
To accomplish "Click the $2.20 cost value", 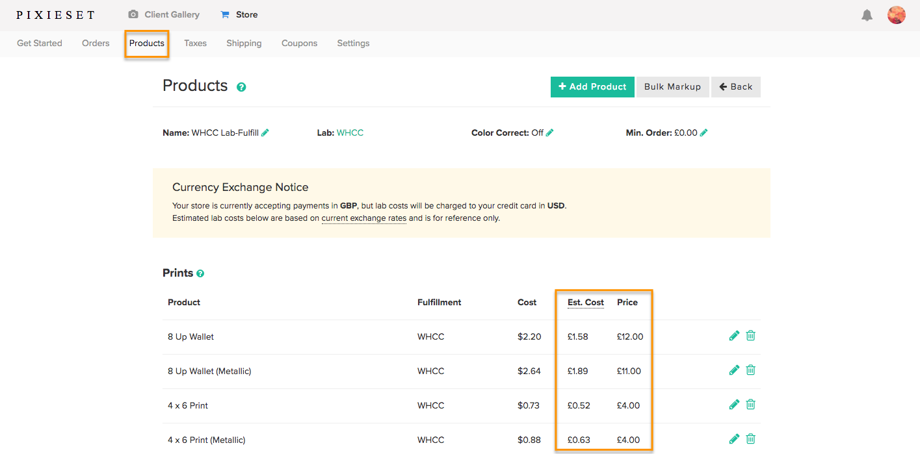I will coord(529,337).
